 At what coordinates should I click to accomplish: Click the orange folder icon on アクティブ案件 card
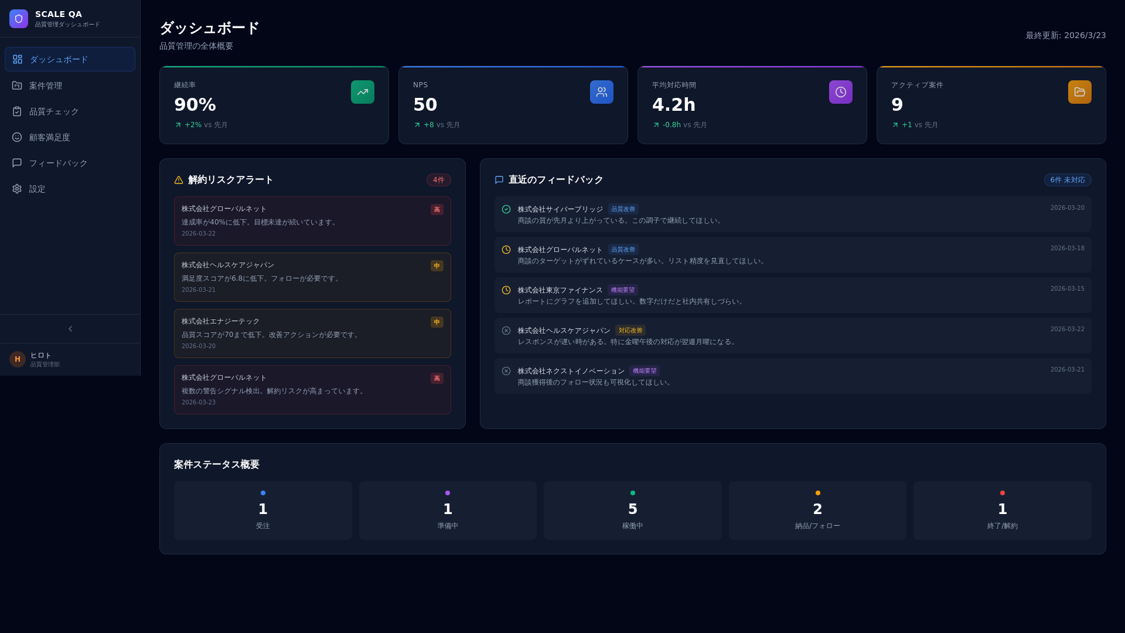(x=1080, y=92)
